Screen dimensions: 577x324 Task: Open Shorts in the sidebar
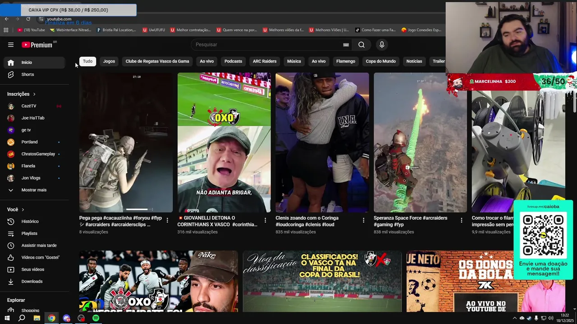(x=34, y=74)
